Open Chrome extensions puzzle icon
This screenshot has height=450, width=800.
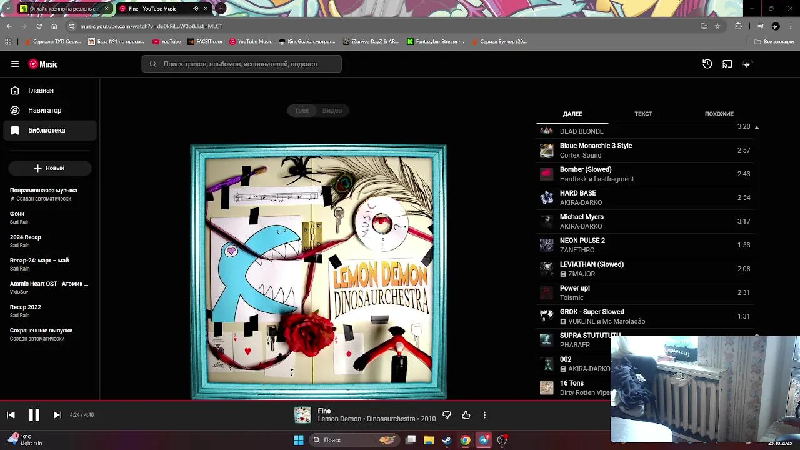click(738, 26)
